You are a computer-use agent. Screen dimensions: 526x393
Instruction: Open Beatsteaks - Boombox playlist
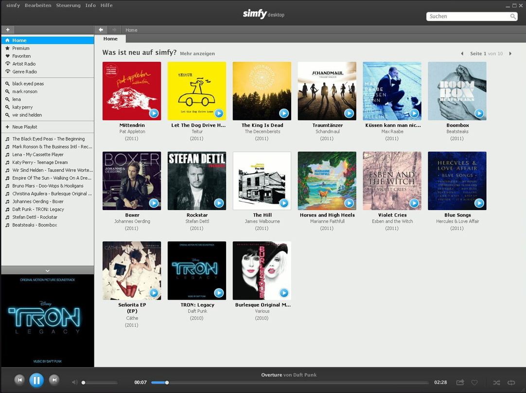coord(48,225)
